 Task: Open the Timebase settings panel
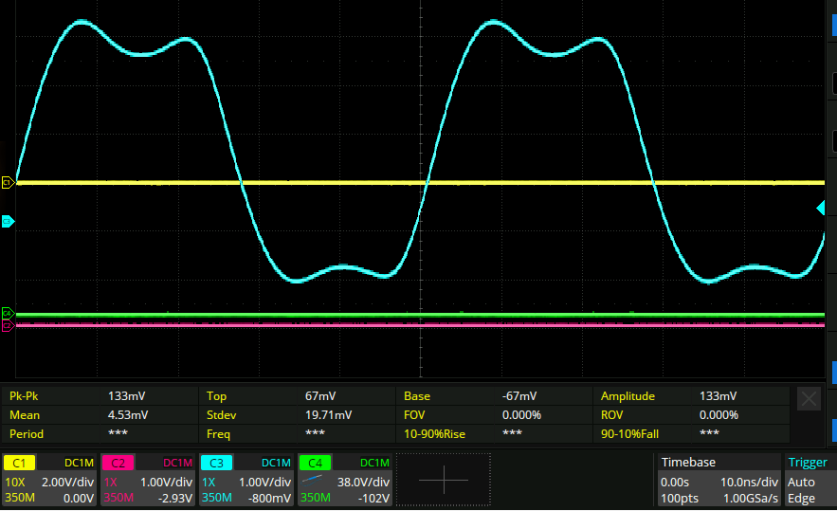pos(688,463)
